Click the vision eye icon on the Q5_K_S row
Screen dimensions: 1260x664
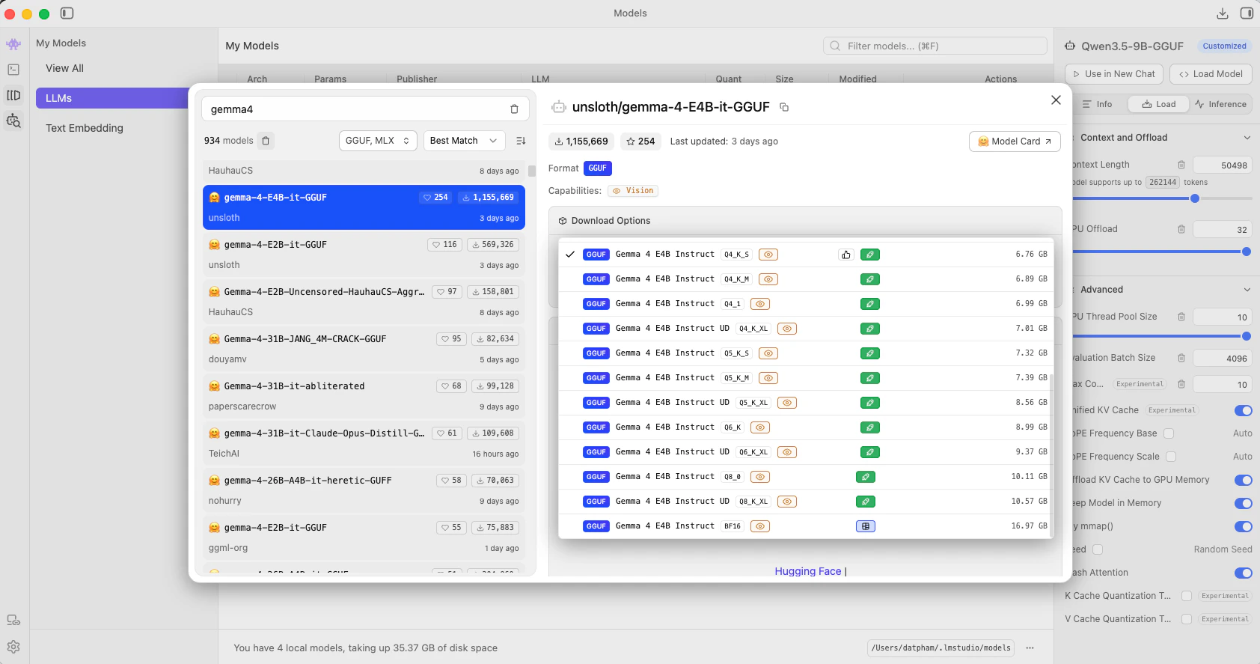click(x=768, y=353)
